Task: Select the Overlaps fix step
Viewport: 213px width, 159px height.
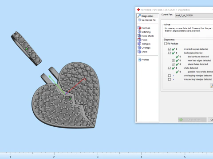Action: [144, 48]
